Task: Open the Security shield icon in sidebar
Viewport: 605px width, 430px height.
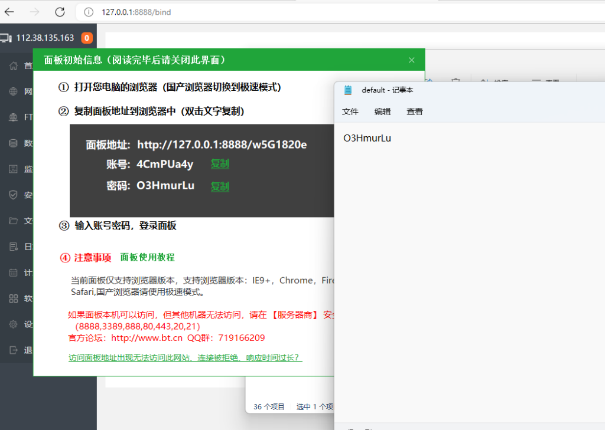Action: pos(14,195)
